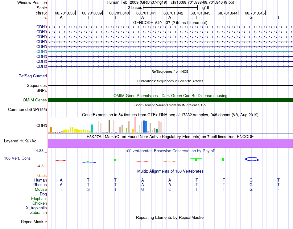Click the dark green OMIM Genes bar
Image resolution: width=293 pixels, height=229 pixels.
coord(170,100)
